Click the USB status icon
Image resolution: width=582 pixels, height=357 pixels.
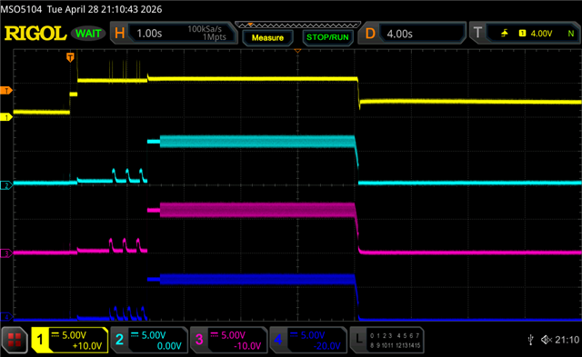[x=531, y=340]
